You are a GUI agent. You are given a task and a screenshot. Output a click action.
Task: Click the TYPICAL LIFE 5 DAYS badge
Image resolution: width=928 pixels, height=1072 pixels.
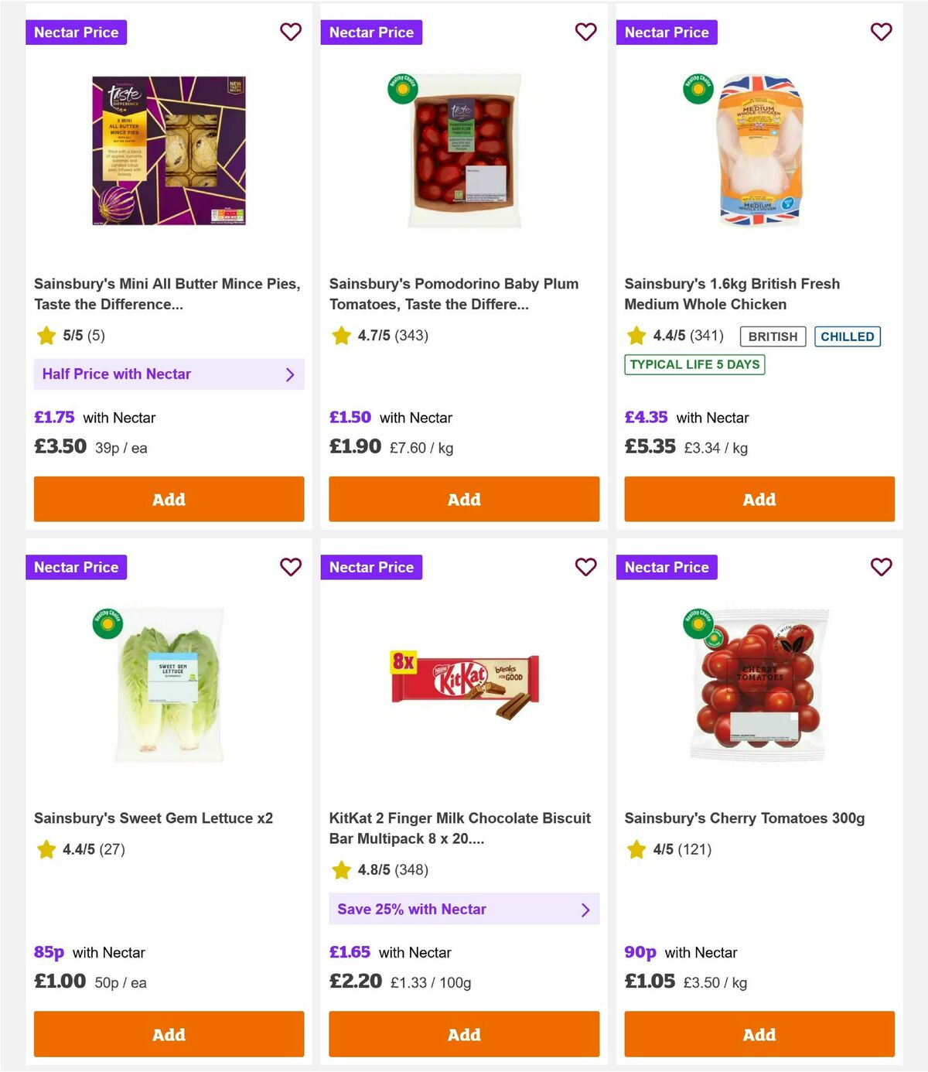(x=694, y=364)
